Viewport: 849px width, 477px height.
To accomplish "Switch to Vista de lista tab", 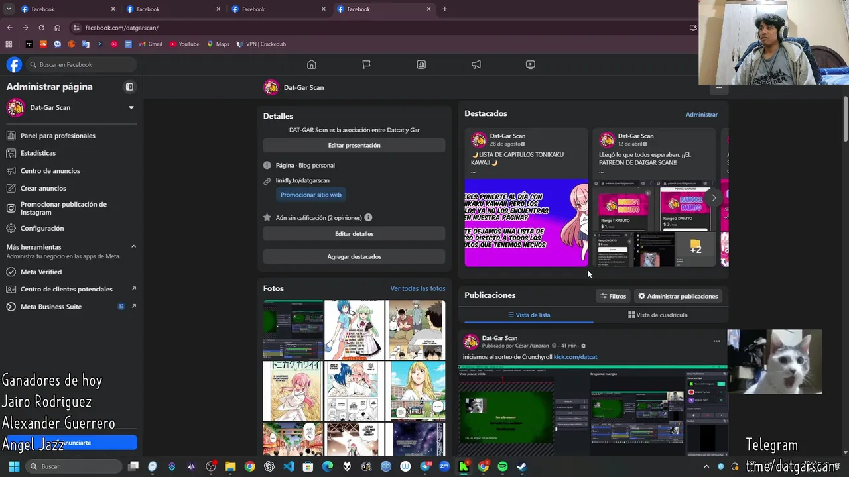I will (x=529, y=315).
